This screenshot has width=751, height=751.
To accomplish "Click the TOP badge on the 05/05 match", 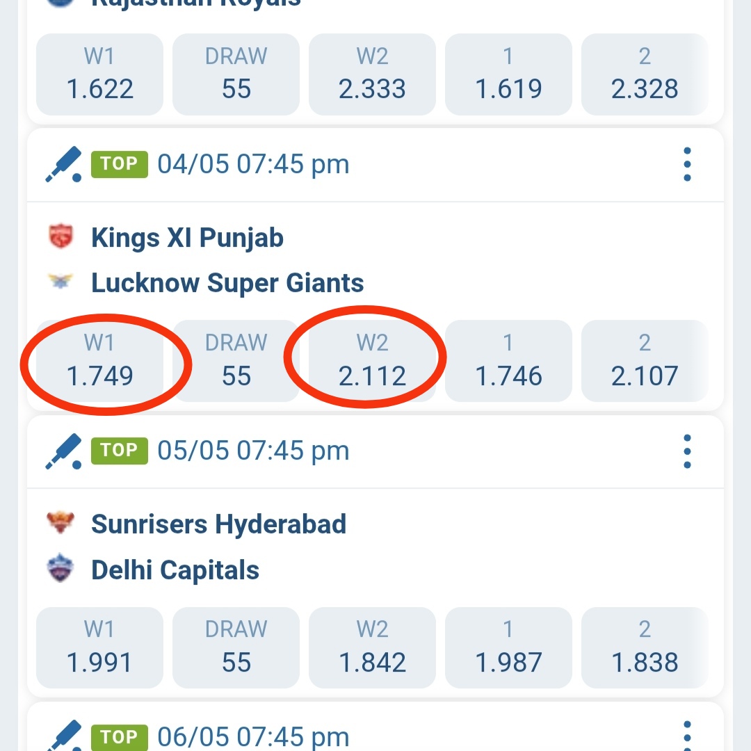I will (x=120, y=451).
